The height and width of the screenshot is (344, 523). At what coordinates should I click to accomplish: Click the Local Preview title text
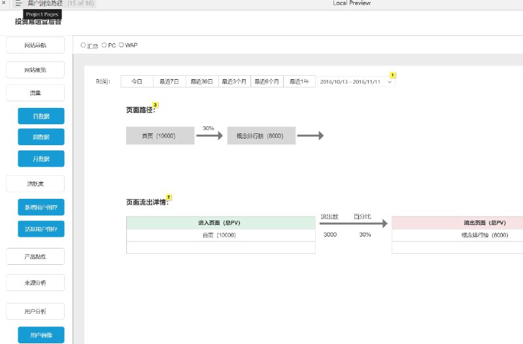[x=352, y=3]
